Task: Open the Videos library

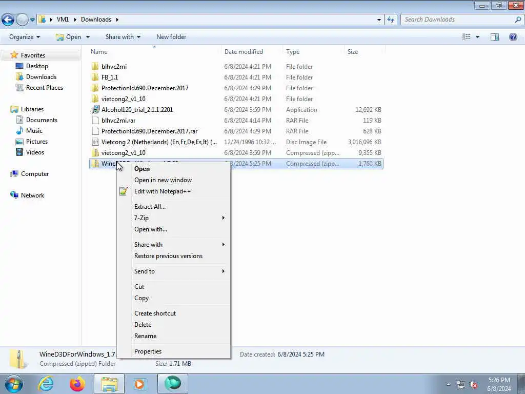Action: (x=35, y=152)
